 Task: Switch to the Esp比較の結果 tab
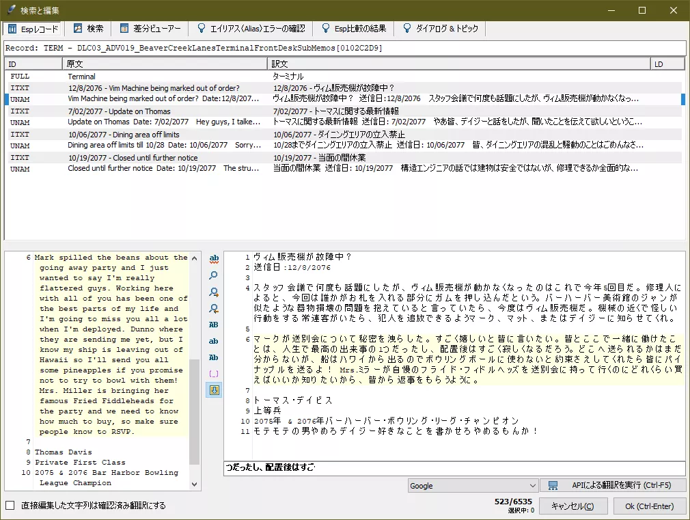point(354,29)
